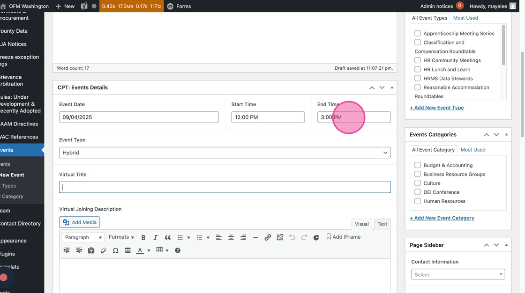525x293 pixels.
Task: Switch to the Text editor tab
Action: 382,224
